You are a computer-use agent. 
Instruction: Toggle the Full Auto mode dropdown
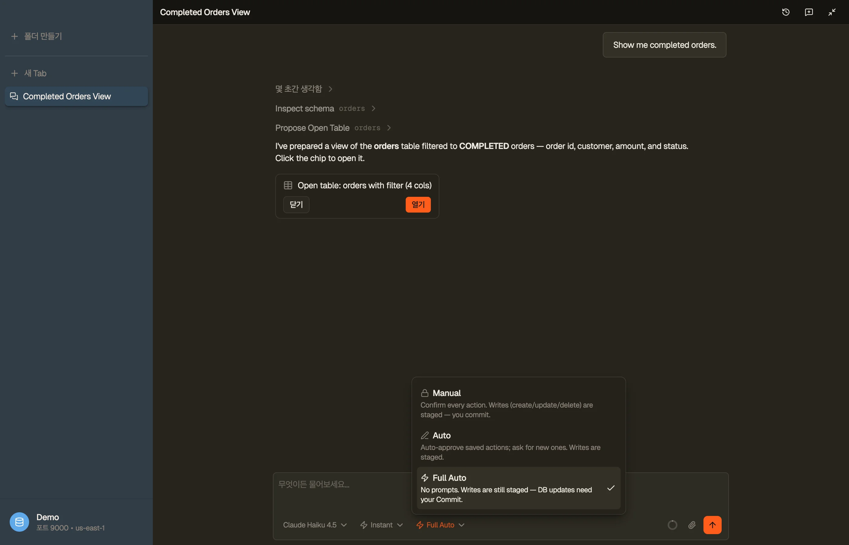[440, 525]
